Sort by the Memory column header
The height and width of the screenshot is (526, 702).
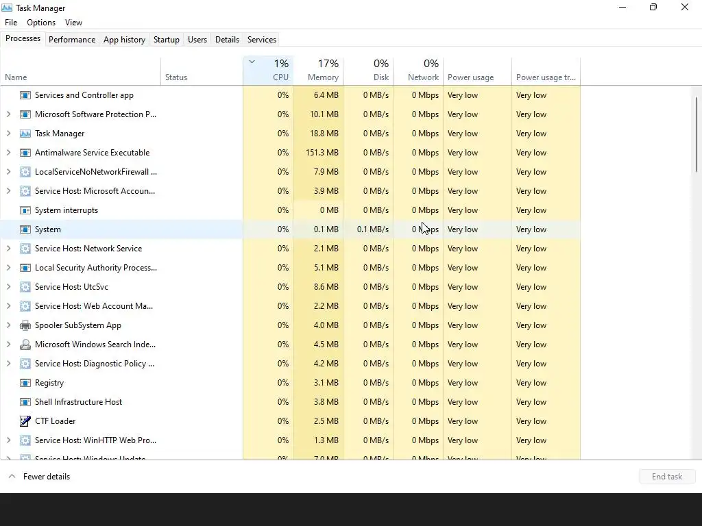pos(318,71)
